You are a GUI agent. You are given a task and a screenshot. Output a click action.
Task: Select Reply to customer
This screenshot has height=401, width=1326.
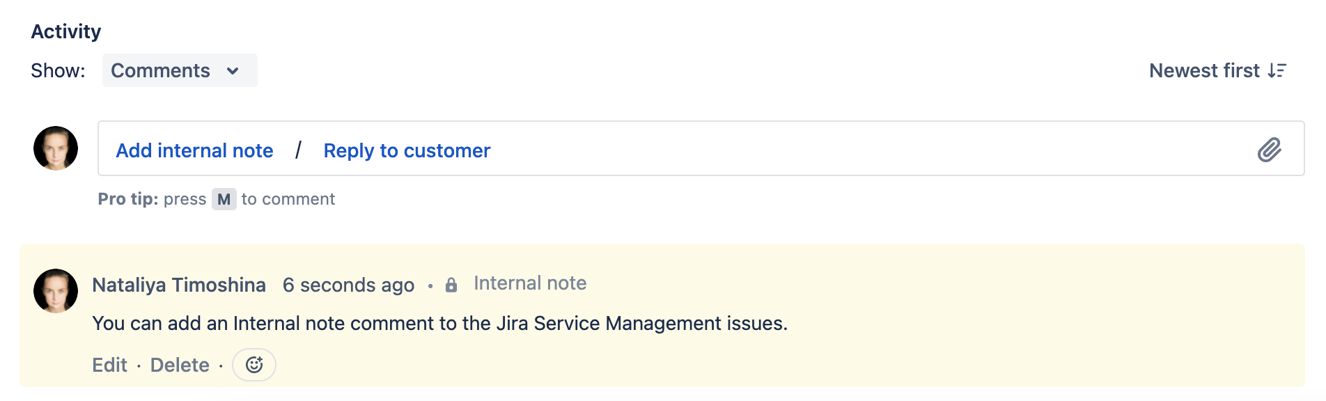click(x=407, y=150)
